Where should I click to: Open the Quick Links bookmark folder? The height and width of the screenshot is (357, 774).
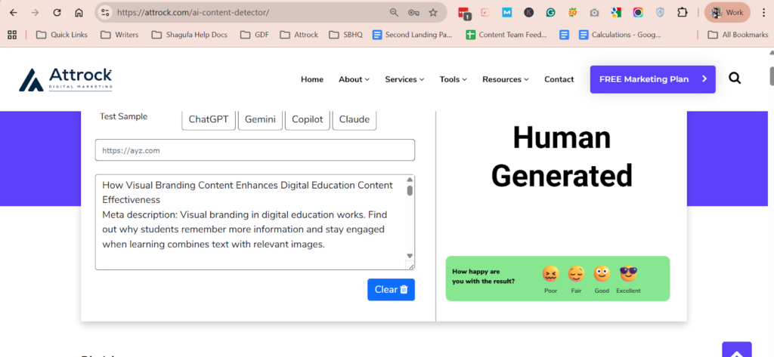tap(62, 35)
